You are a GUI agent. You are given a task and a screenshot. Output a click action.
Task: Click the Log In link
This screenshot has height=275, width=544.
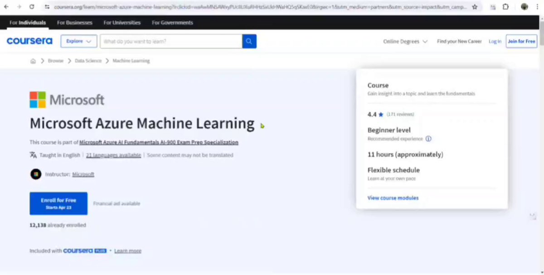coord(495,41)
